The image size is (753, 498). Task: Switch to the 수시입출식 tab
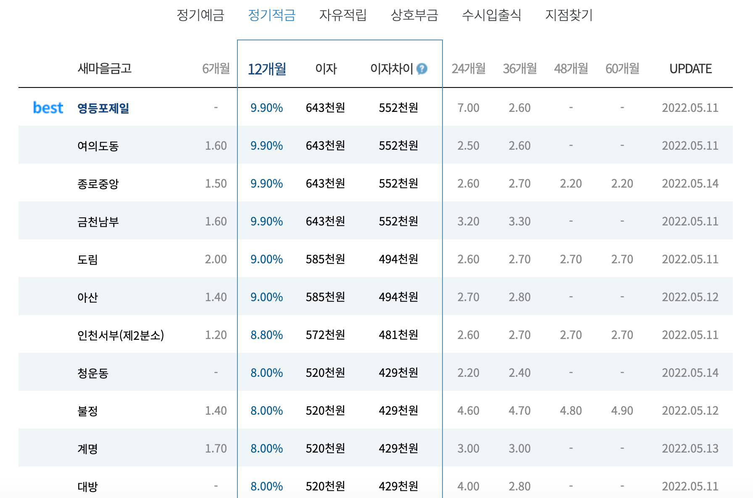(492, 15)
